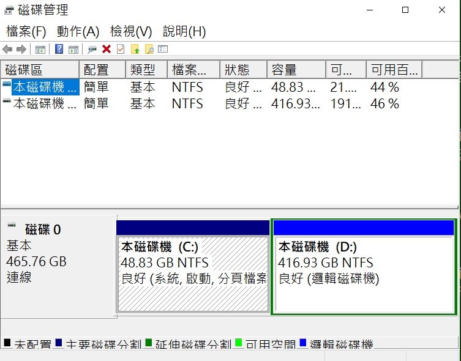Click the blue 邏輯磁碟機 legend swatch
This screenshot has width=461, height=361.
[303, 343]
